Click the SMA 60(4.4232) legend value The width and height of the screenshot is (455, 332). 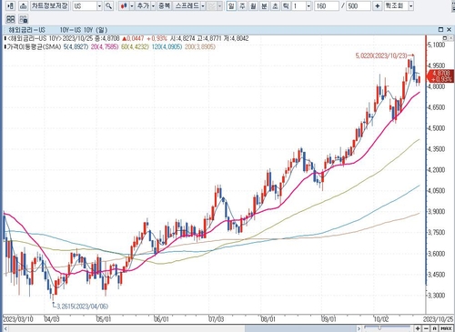click(135, 46)
